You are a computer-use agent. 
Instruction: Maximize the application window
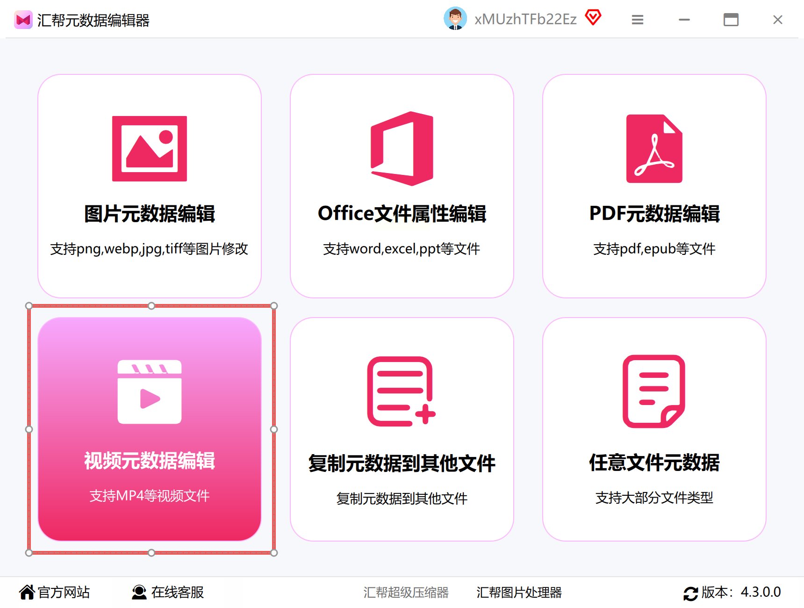pos(731,20)
